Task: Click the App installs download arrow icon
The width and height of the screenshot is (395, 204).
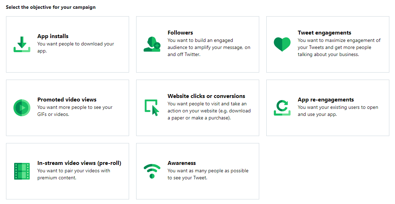Action: click(x=22, y=44)
